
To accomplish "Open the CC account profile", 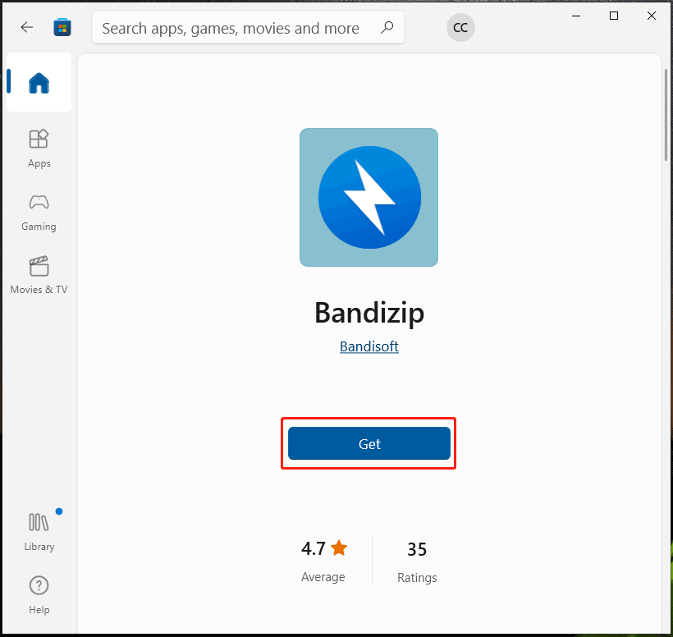I will (460, 27).
